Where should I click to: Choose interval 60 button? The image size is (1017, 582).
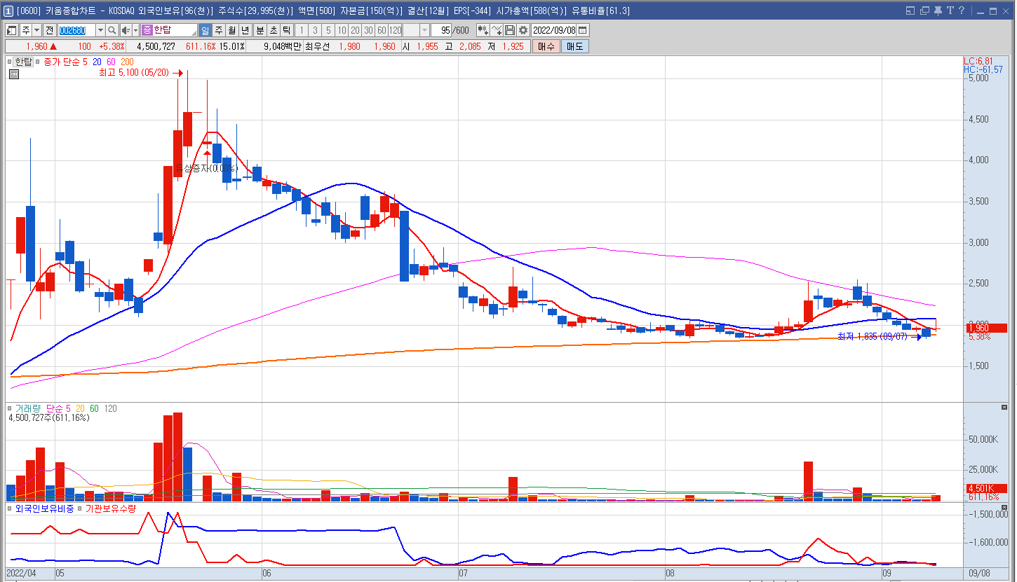(382, 30)
